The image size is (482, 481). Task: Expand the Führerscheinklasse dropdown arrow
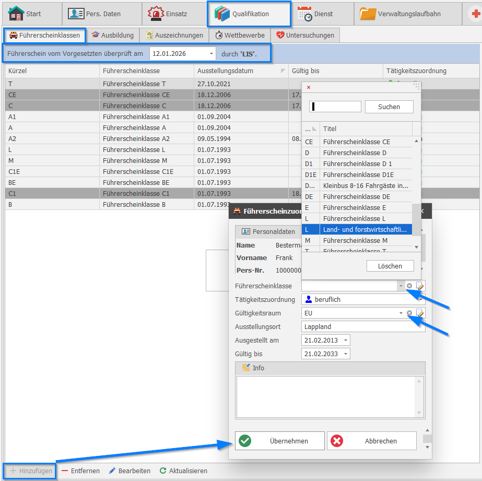click(x=401, y=286)
